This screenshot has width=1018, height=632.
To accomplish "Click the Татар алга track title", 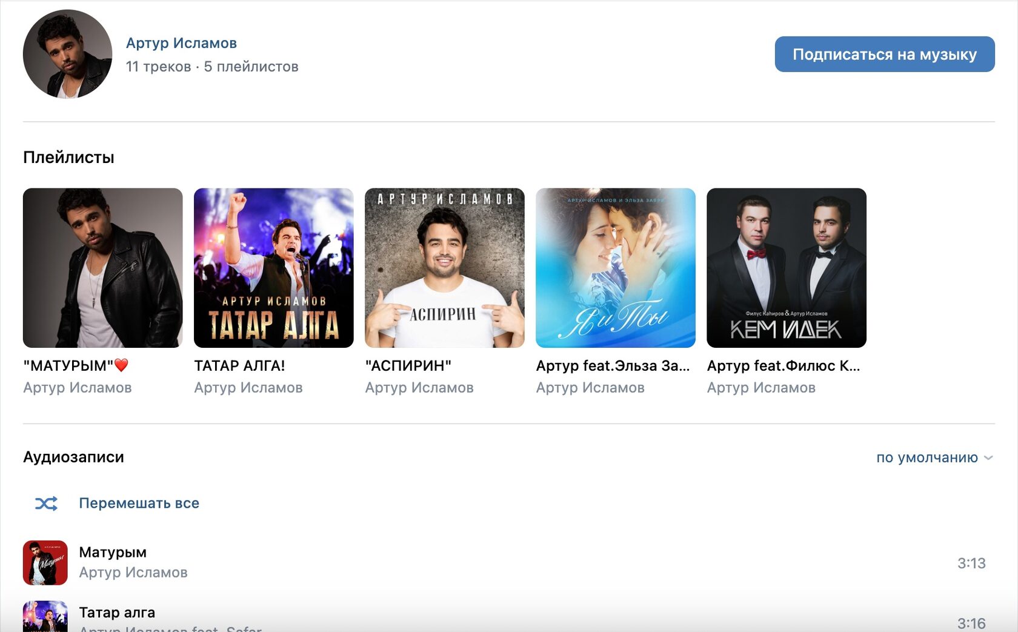I will 117,613.
